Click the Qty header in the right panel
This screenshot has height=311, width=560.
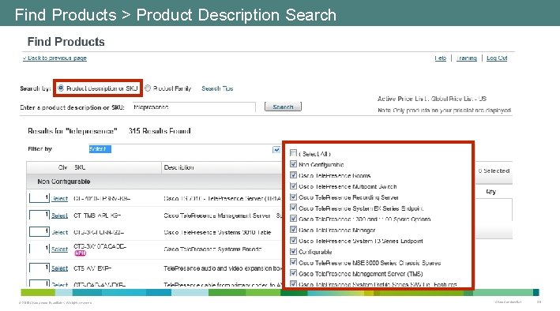pos(490,192)
